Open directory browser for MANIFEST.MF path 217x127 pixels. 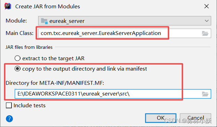point(205,94)
